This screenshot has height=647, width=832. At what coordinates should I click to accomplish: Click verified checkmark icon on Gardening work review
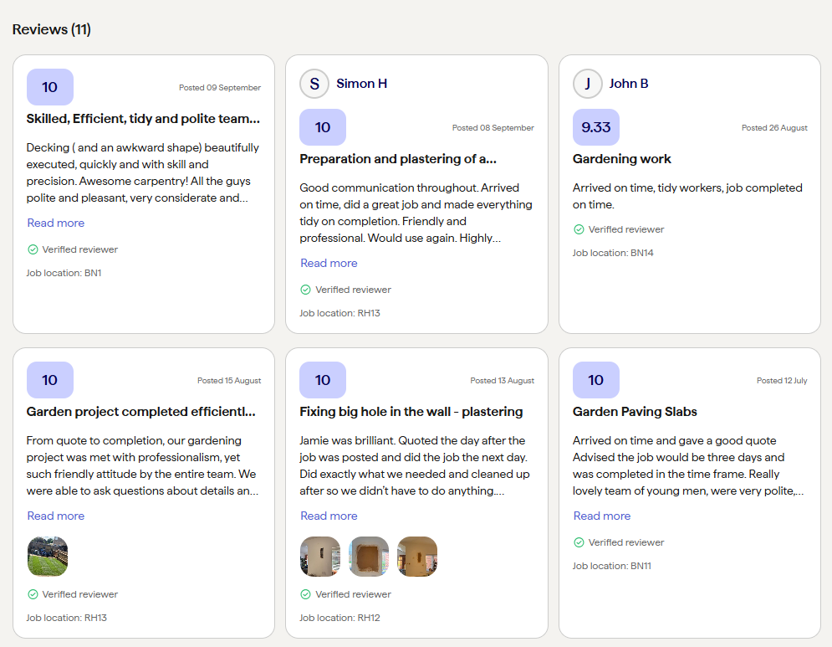point(579,229)
